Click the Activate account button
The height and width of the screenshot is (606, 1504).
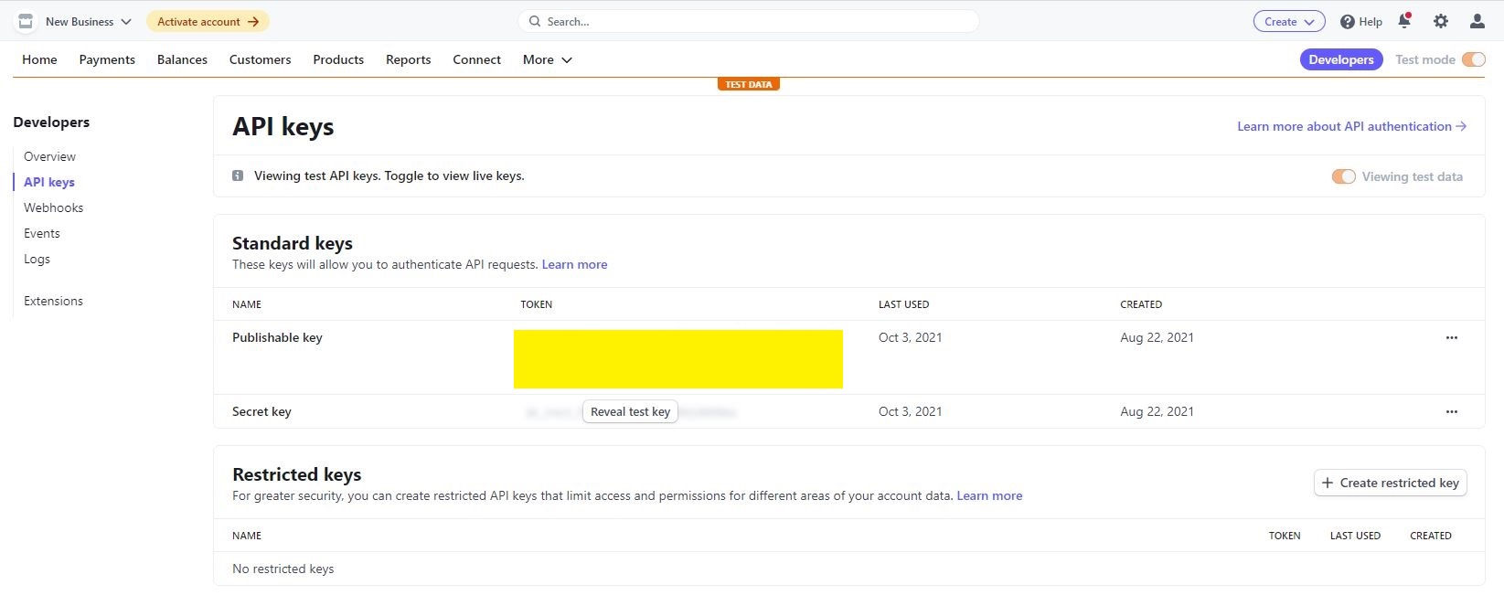[208, 21]
